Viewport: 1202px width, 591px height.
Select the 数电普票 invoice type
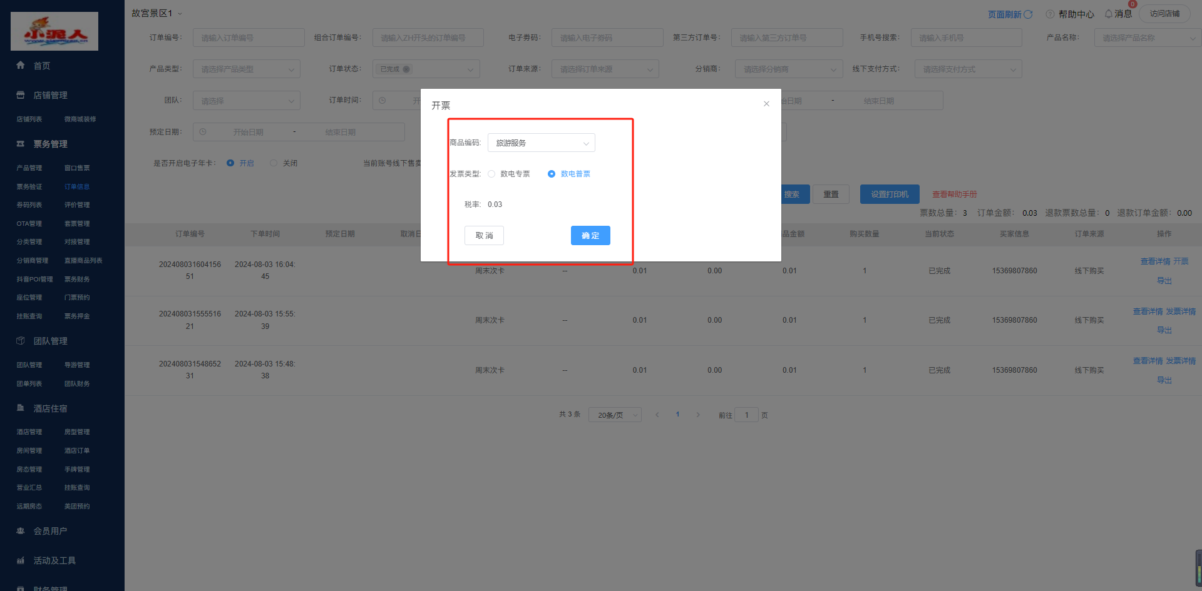pos(552,174)
